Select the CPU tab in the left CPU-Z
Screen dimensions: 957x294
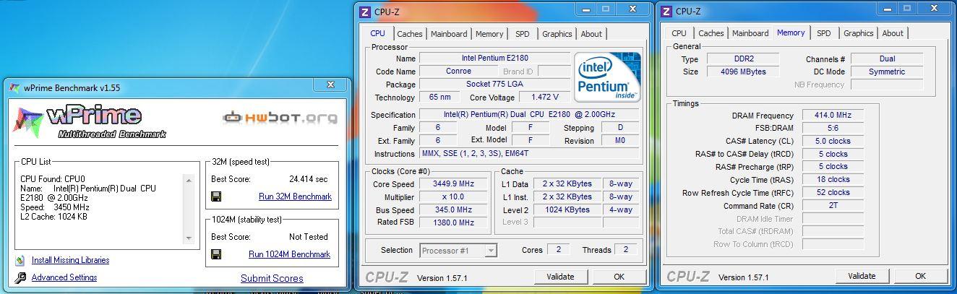coord(378,33)
